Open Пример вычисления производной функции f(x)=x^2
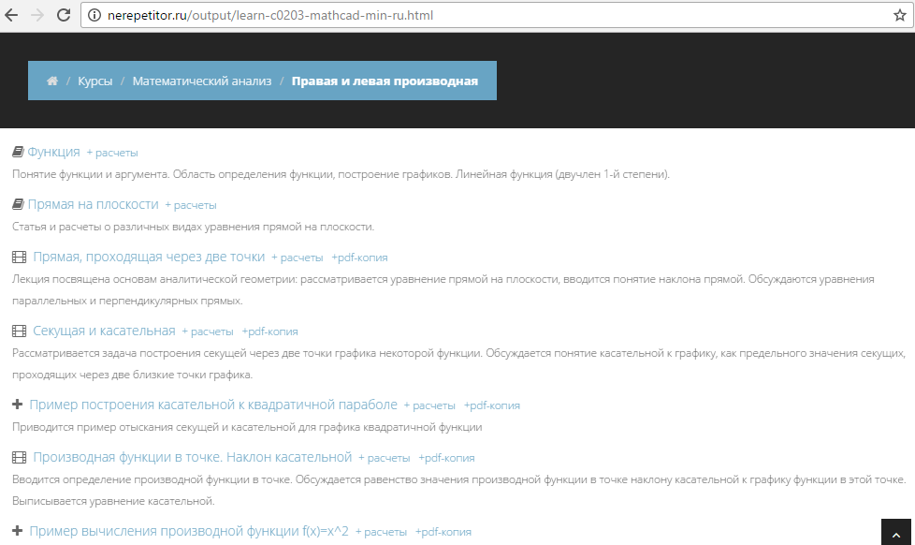 (189, 531)
